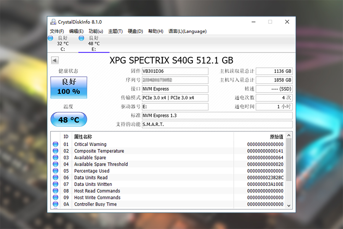Click the scroll-down arrow of the SMART list
This screenshot has height=229, width=343.
point(289,205)
